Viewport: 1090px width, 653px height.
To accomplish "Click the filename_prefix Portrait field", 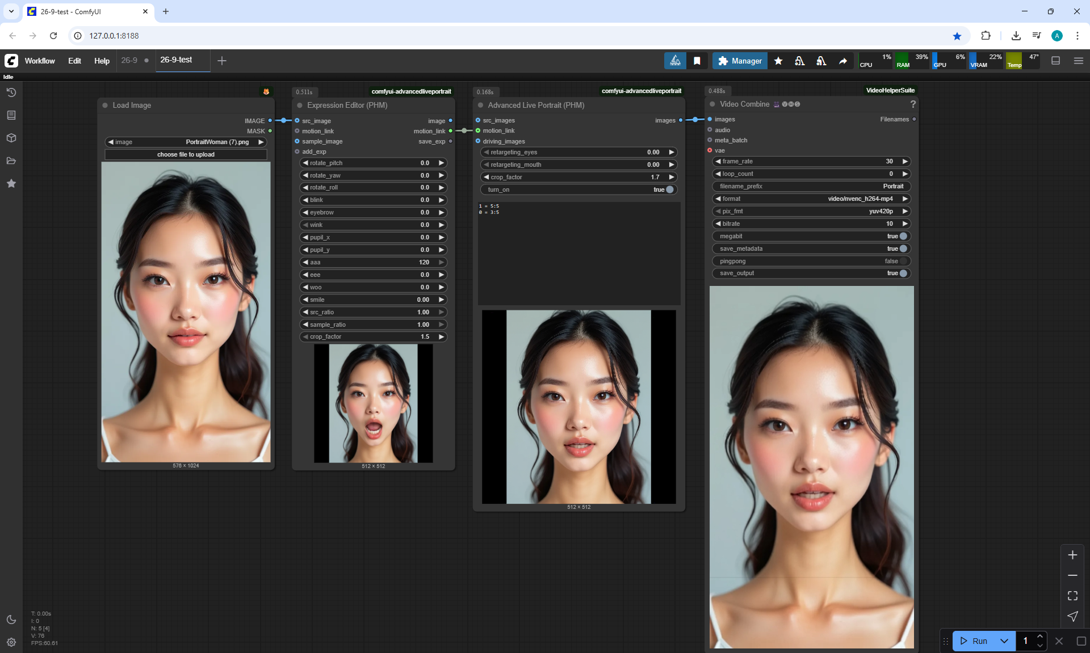I will (x=812, y=186).
